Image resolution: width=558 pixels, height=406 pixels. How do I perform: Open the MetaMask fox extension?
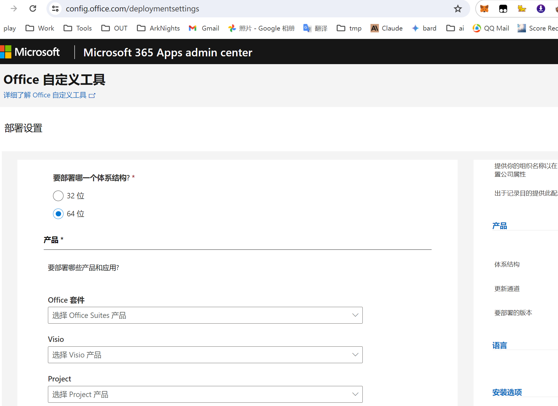tap(484, 9)
